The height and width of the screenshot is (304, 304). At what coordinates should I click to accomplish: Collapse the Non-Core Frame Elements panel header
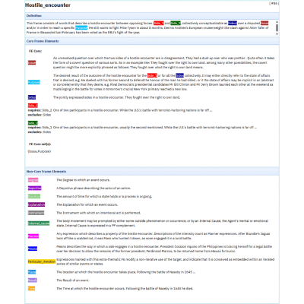point(152,172)
